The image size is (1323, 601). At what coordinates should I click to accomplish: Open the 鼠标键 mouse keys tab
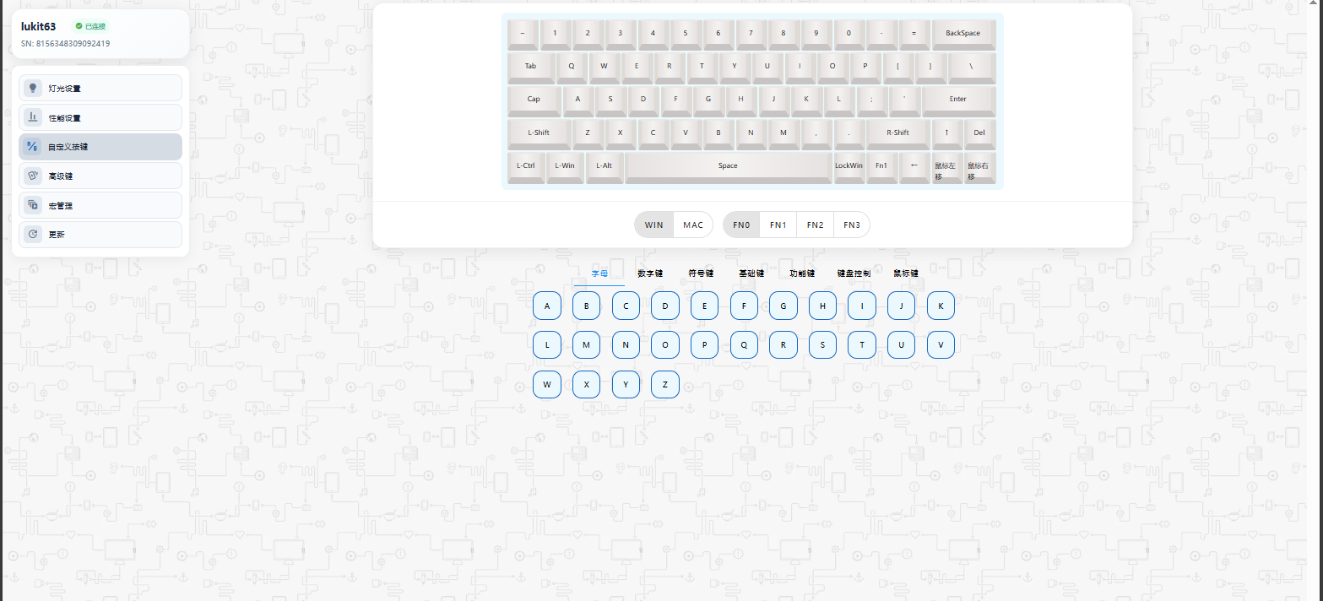point(905,273)
